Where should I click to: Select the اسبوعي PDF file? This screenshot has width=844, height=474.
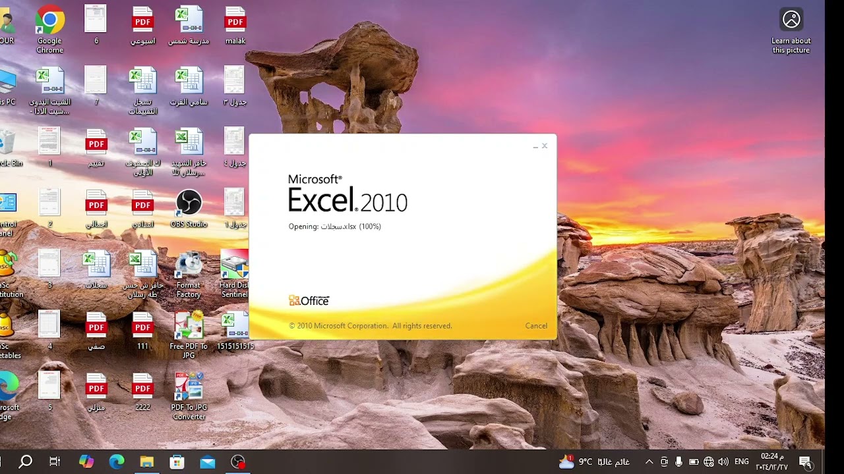coord(142,26)
